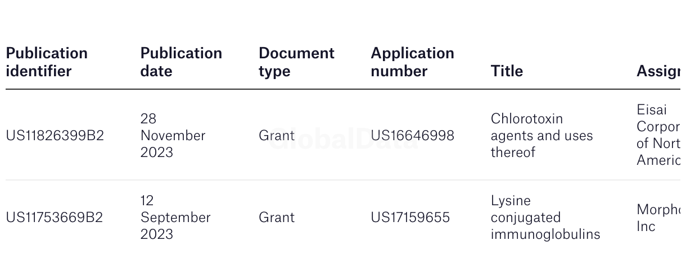Viewport: 686px width, 277px height.
Task: Click the Title column header
Action: coord(507,71)
